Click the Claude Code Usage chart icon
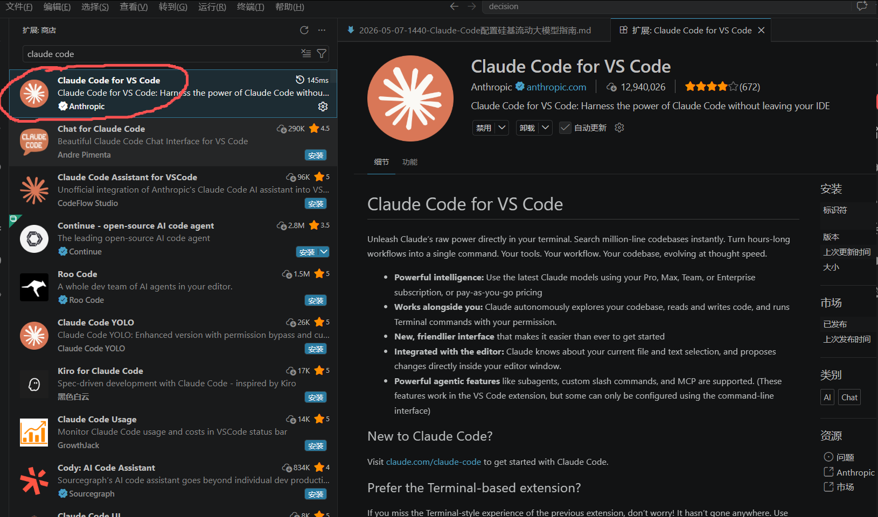This screenshot has width=878, height=517. pos(34,432)
